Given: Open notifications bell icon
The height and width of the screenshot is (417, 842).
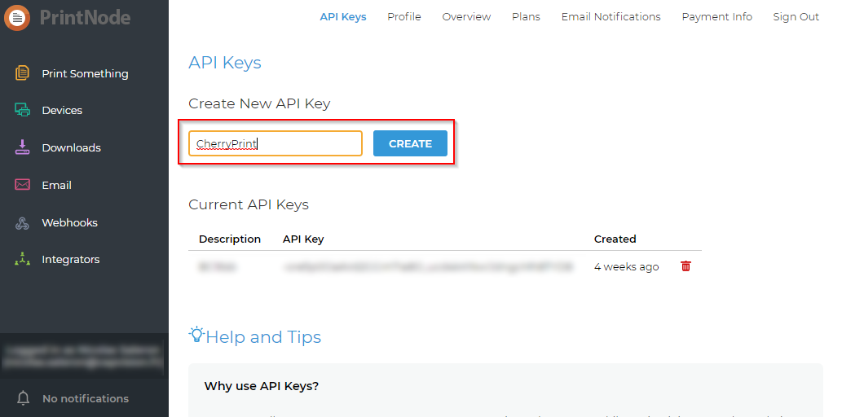Looking at the screenshot, I should tap(23, 398).
